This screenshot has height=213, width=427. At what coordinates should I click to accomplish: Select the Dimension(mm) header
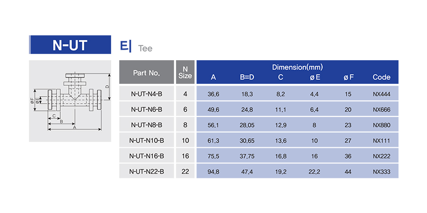[x=297, y=67]
